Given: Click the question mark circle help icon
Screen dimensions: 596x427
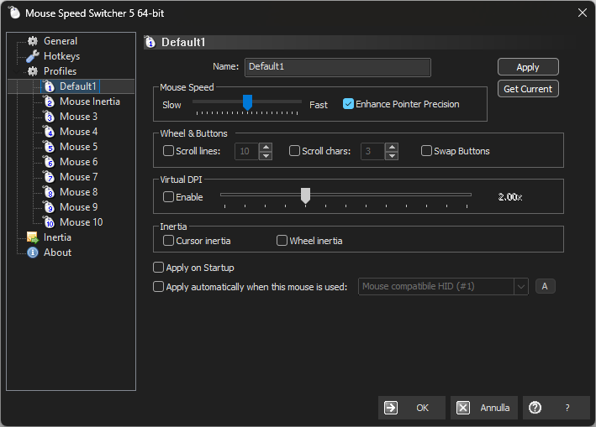Looking at the screenshot, I should click(535, 408).
